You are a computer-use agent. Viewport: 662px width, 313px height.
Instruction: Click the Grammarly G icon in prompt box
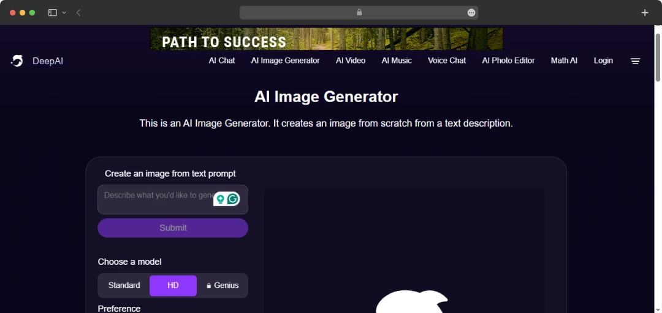coord(233,199)
